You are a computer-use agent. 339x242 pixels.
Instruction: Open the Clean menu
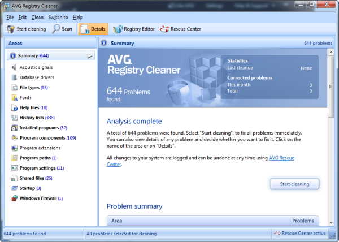click(37, 18)
